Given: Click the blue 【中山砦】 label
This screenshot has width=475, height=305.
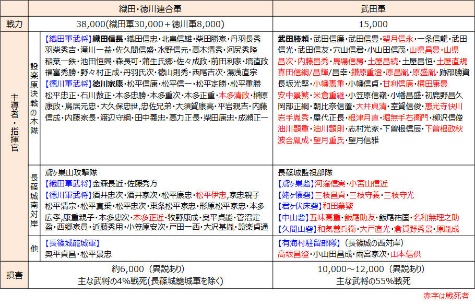Looking at the screenshot, I should (292, 217).
